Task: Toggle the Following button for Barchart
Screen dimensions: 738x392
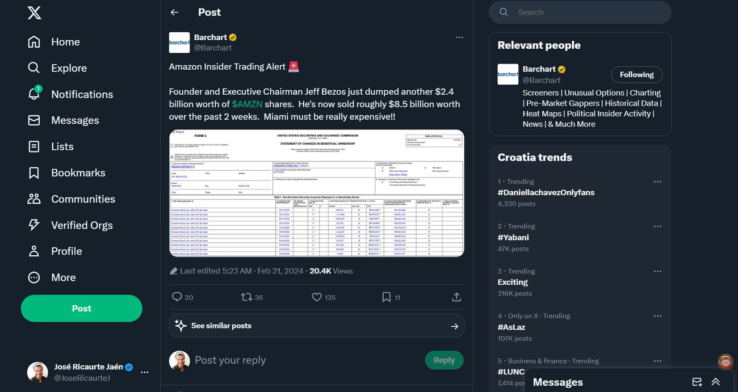Action: 636,74
